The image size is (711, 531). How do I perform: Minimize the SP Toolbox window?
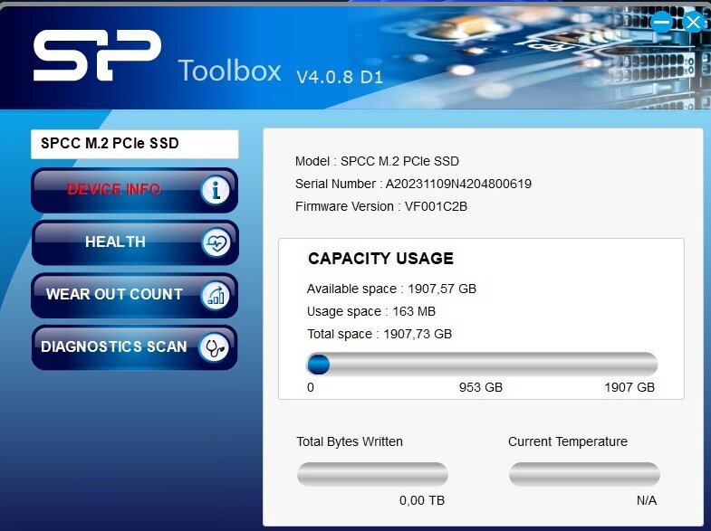[x=661, y=22]
